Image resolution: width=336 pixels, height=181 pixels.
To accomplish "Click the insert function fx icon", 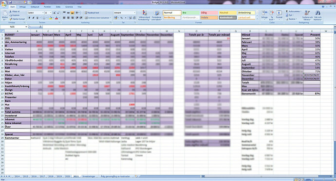I will [40, 27].
